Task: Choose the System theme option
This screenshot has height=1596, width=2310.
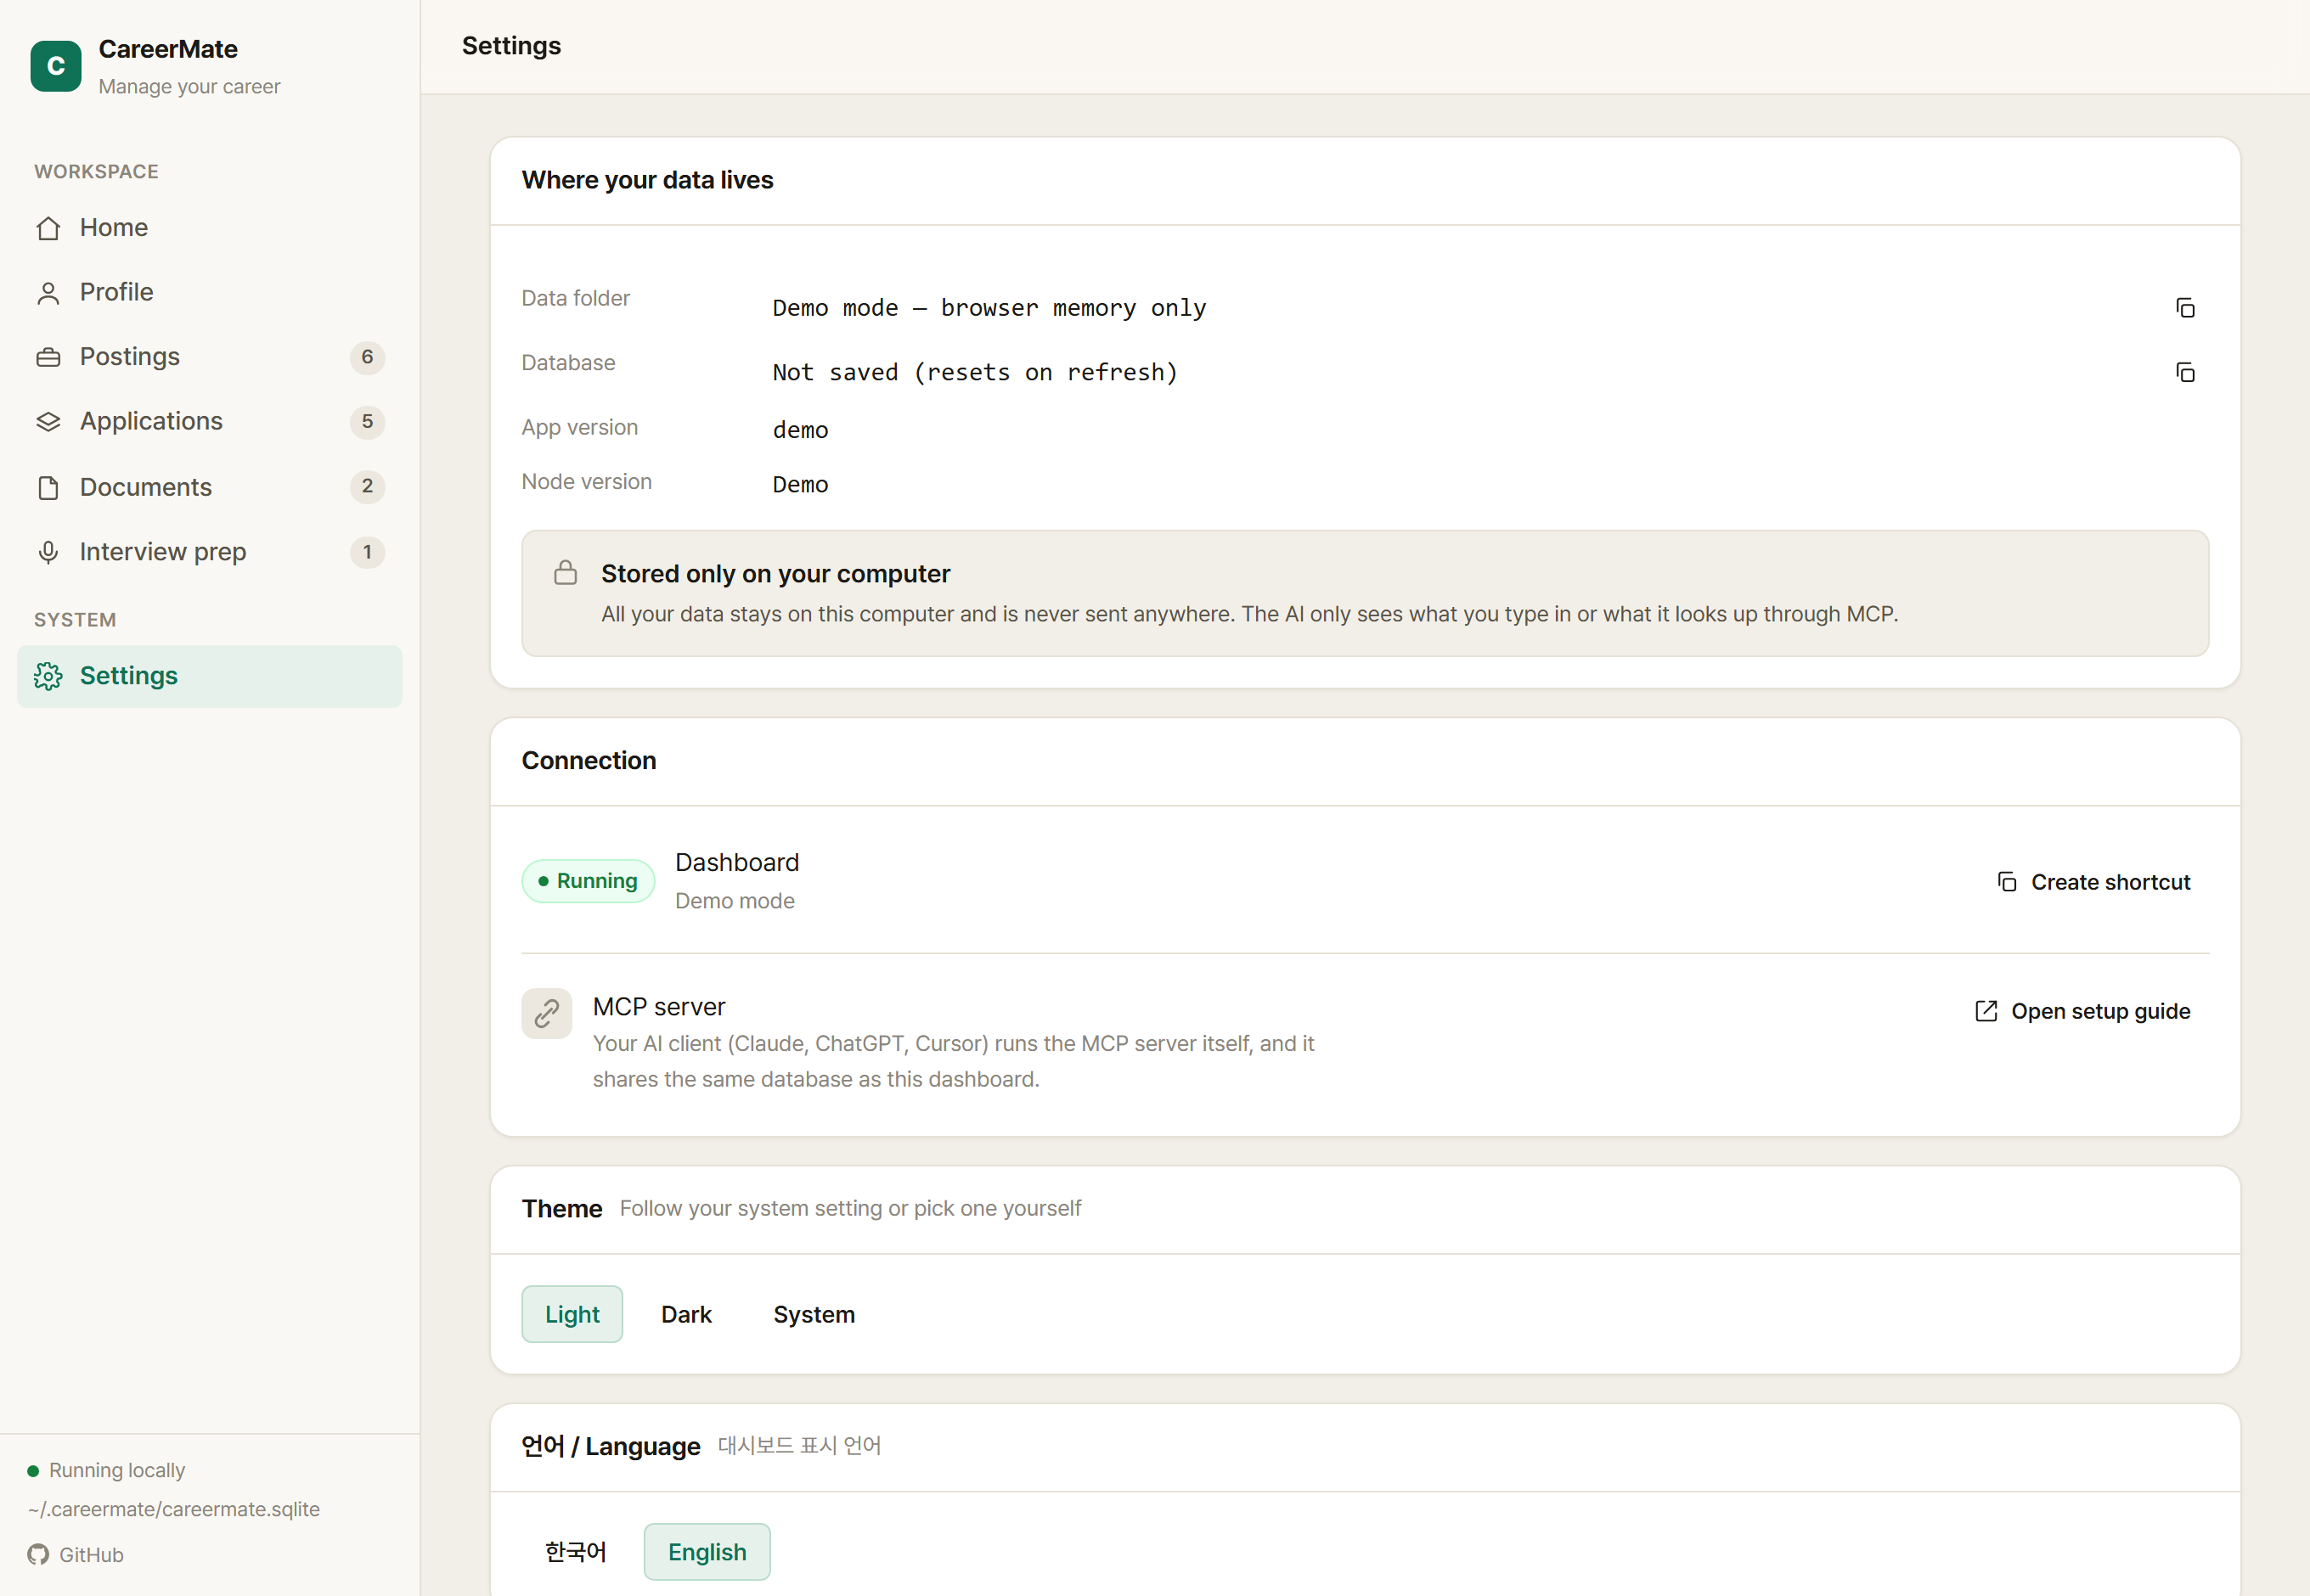Action: [814, 1314]
